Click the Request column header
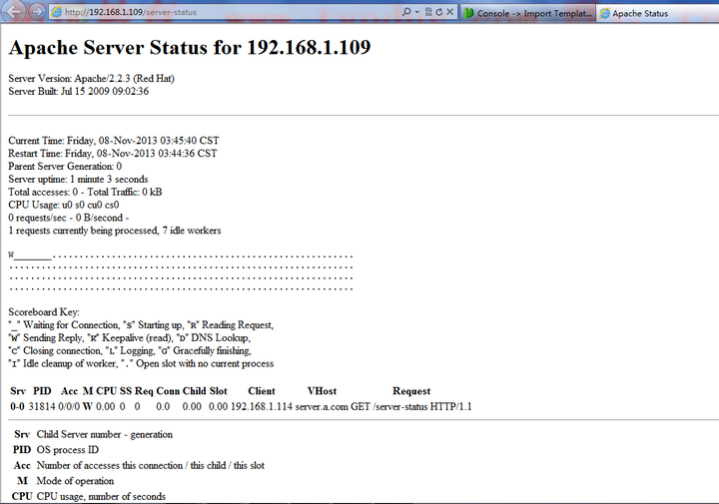Screen dimensions: 719x504 tap(411, 391)
